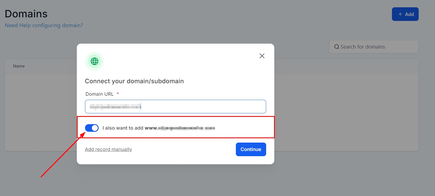This screenshot has height=196, width=435.
Task: Click the Add domain button
Action: coord(405,14)
